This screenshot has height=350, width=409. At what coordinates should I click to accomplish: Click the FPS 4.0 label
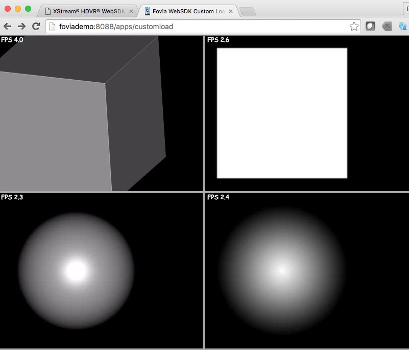tap(12, 39)
